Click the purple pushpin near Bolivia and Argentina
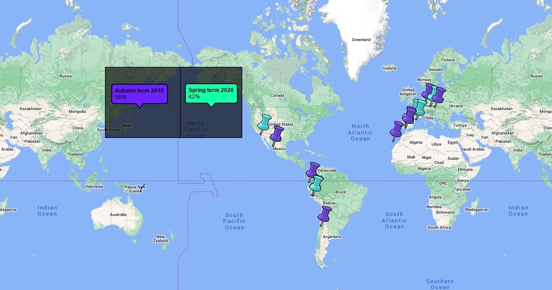Image resolution: width=552 pixels, height=290 pixels. pyautogui.click(x=325, y=215)
